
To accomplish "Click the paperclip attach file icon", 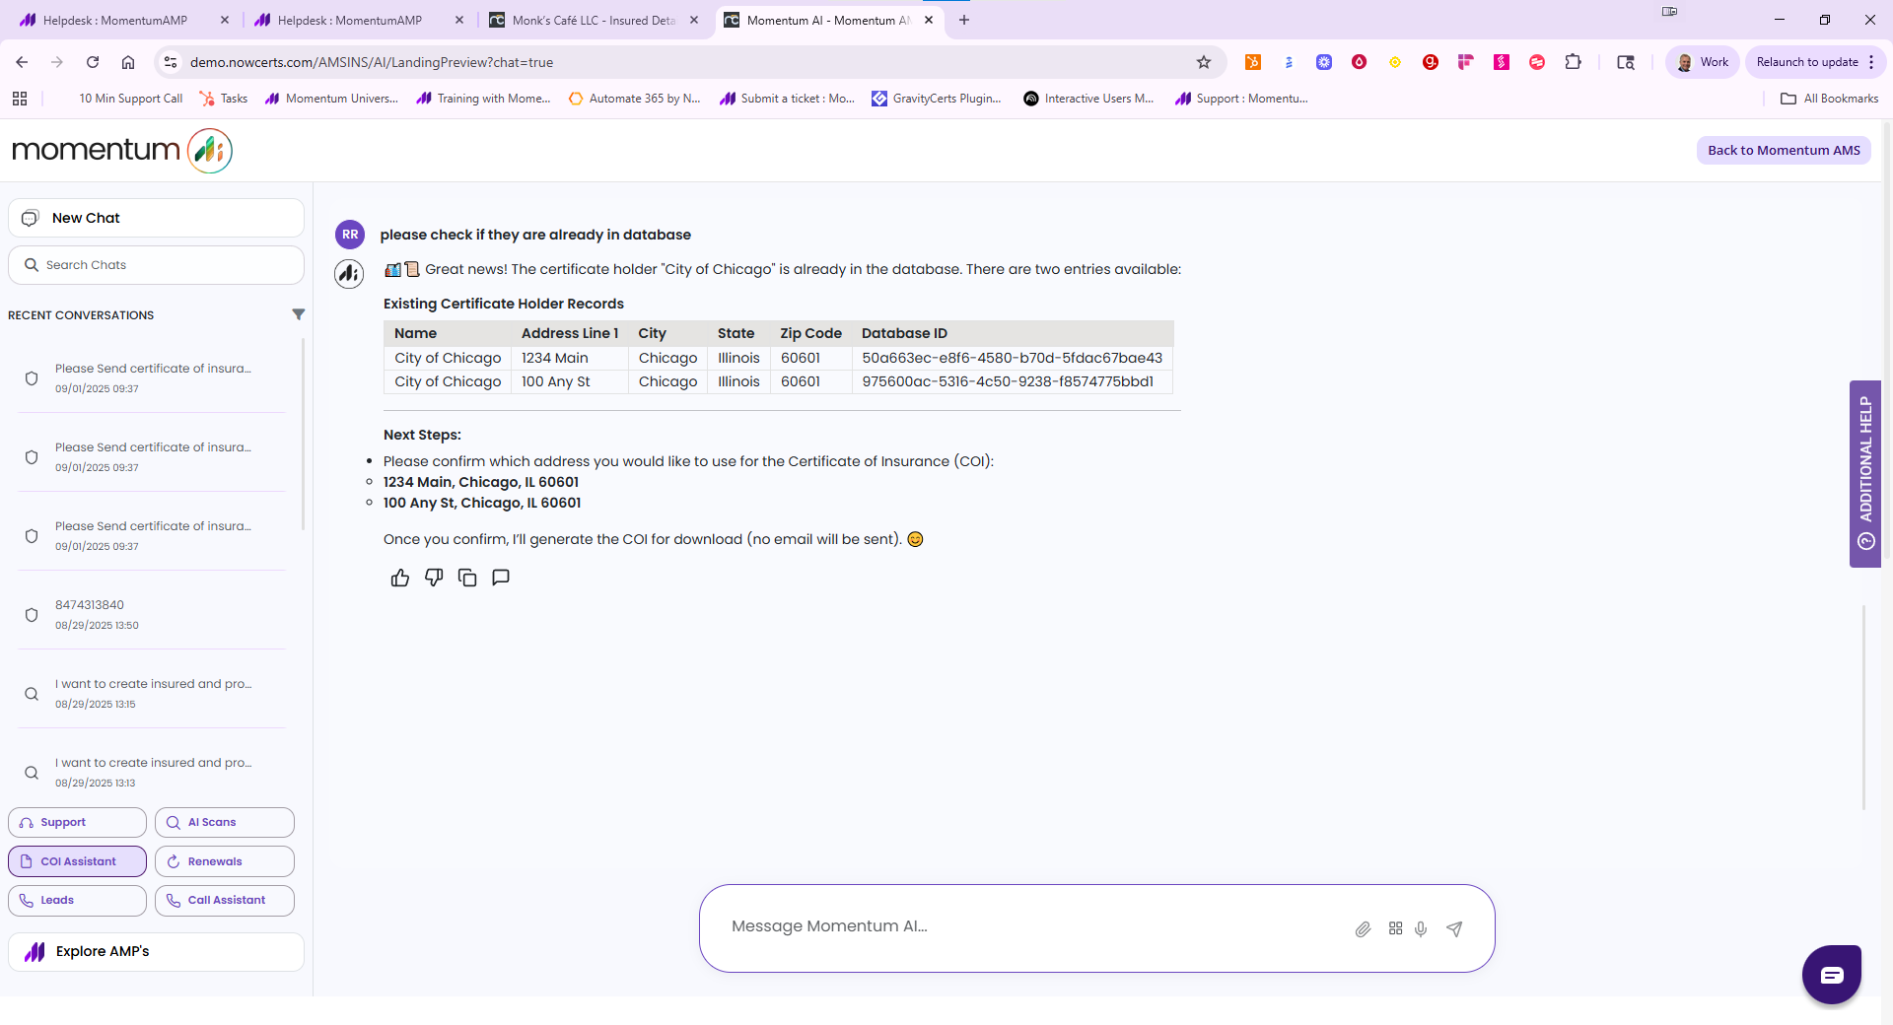I will pos(1363,928).
